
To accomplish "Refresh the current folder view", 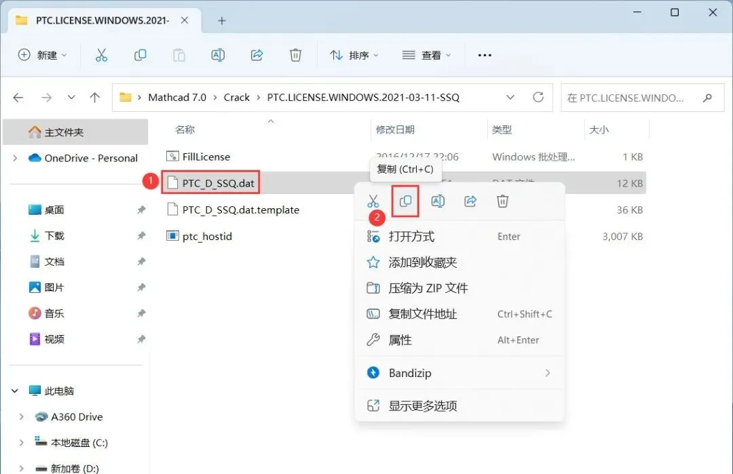I will (x=538, y=97).
